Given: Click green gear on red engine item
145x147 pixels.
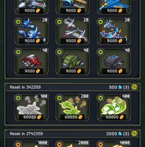Looking at the screenshot, I should click(18, 52).
